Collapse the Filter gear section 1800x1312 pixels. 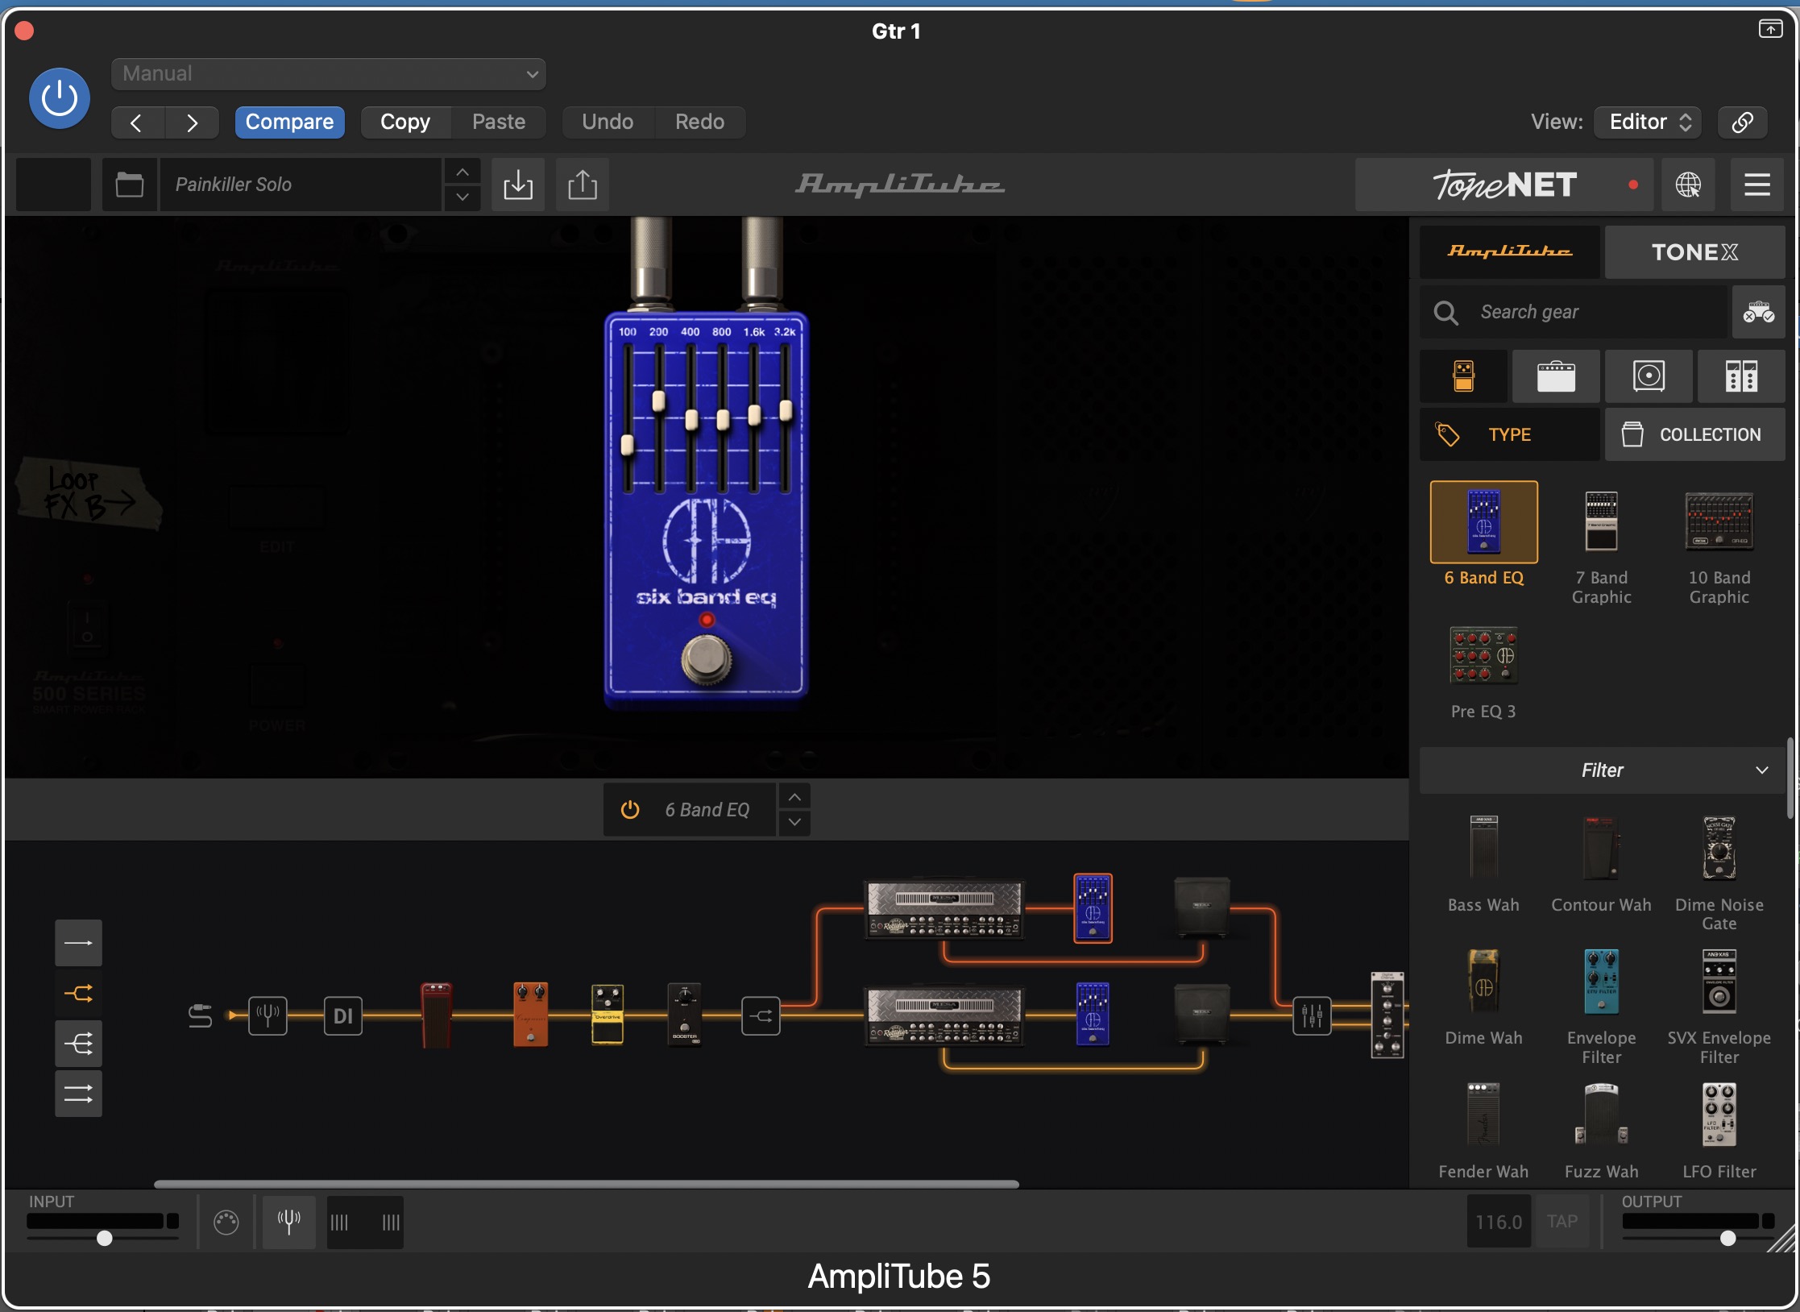pyautogui.click(x=1761, y=770)
